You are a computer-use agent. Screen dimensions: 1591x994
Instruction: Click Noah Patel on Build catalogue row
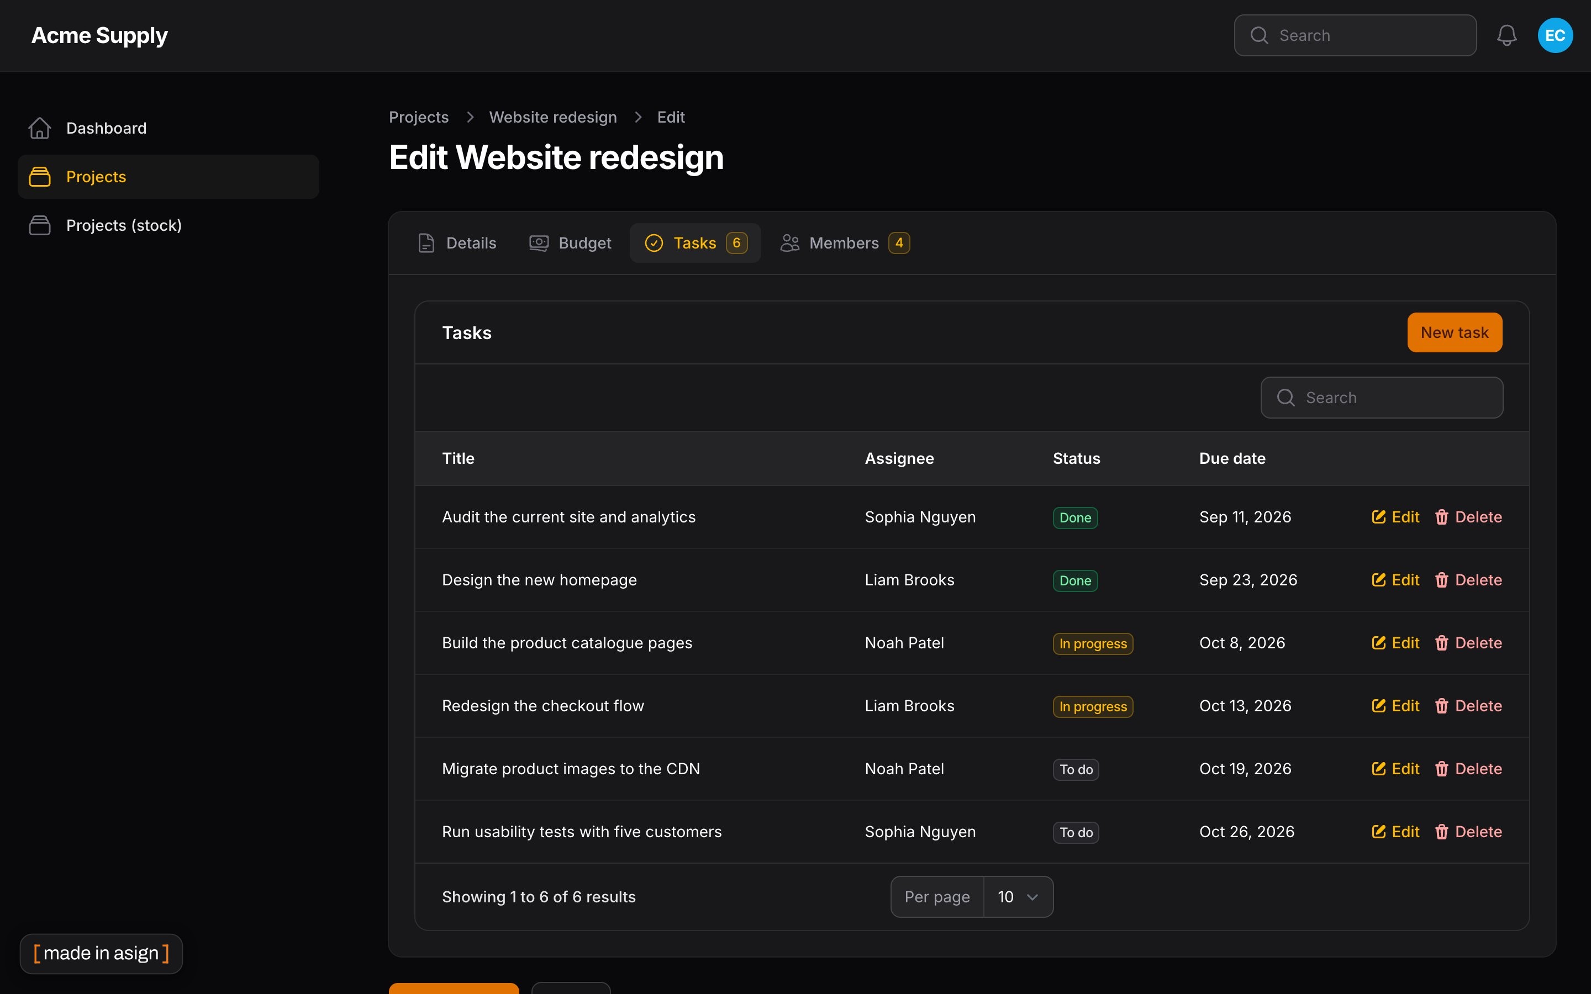[904, 643]
